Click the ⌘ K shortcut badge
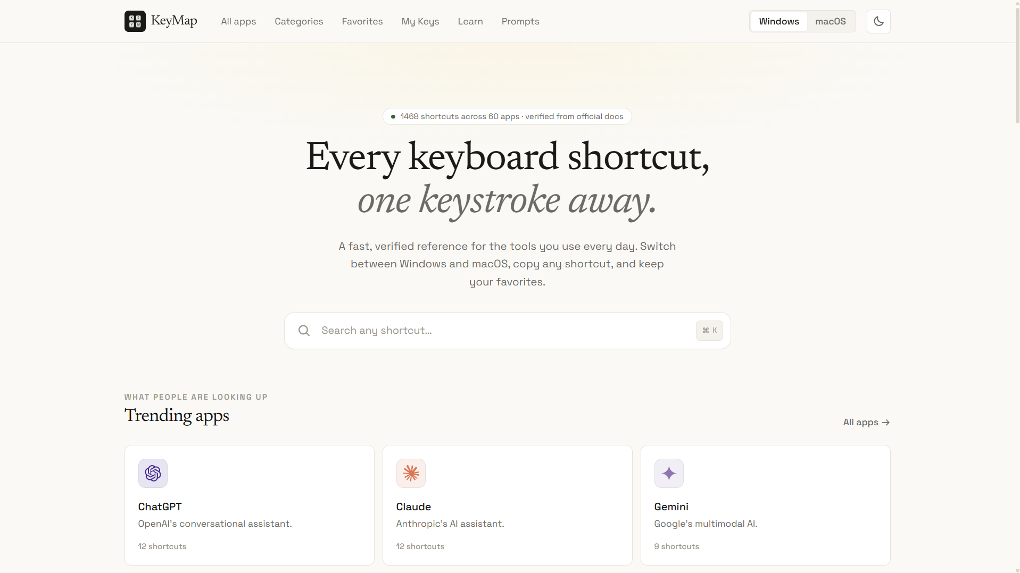Viewport: 1020px width, 573px height. coord(709,331)
